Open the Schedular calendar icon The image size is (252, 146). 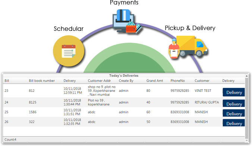pos(69,51)
